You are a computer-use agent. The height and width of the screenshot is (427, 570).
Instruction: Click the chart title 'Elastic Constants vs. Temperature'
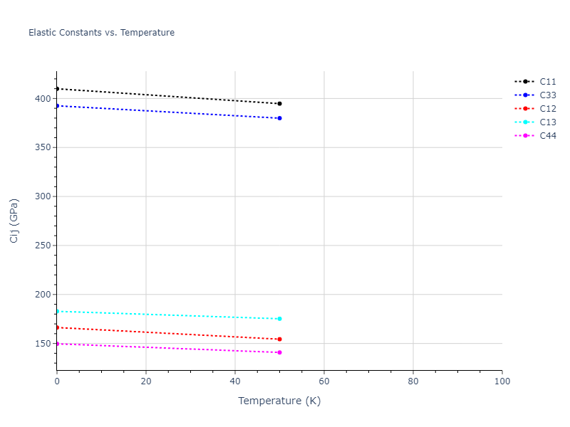click(x=101, y=33)
